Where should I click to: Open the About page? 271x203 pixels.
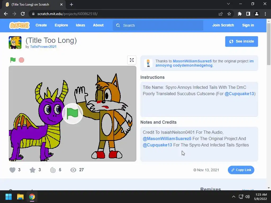coord(98,25)
